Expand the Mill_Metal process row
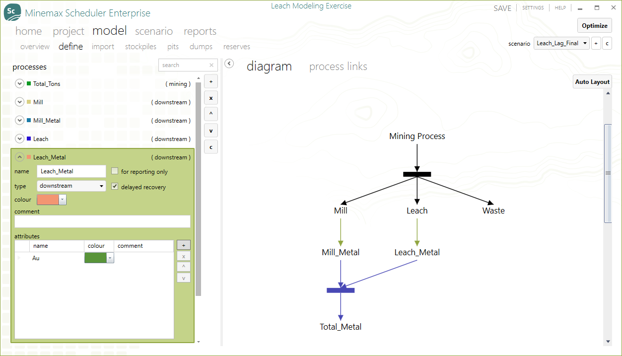This screenshot has height=356, width=622. click(20, 121)
